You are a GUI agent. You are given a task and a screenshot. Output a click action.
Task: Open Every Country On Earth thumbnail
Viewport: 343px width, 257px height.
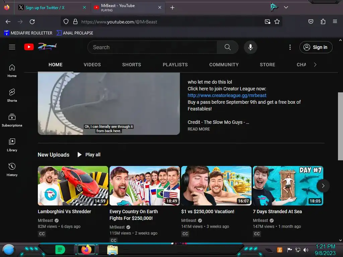tap(145, 186)
